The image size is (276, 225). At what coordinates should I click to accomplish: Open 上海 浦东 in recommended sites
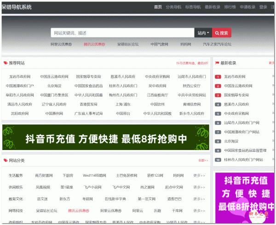[123, 104]
